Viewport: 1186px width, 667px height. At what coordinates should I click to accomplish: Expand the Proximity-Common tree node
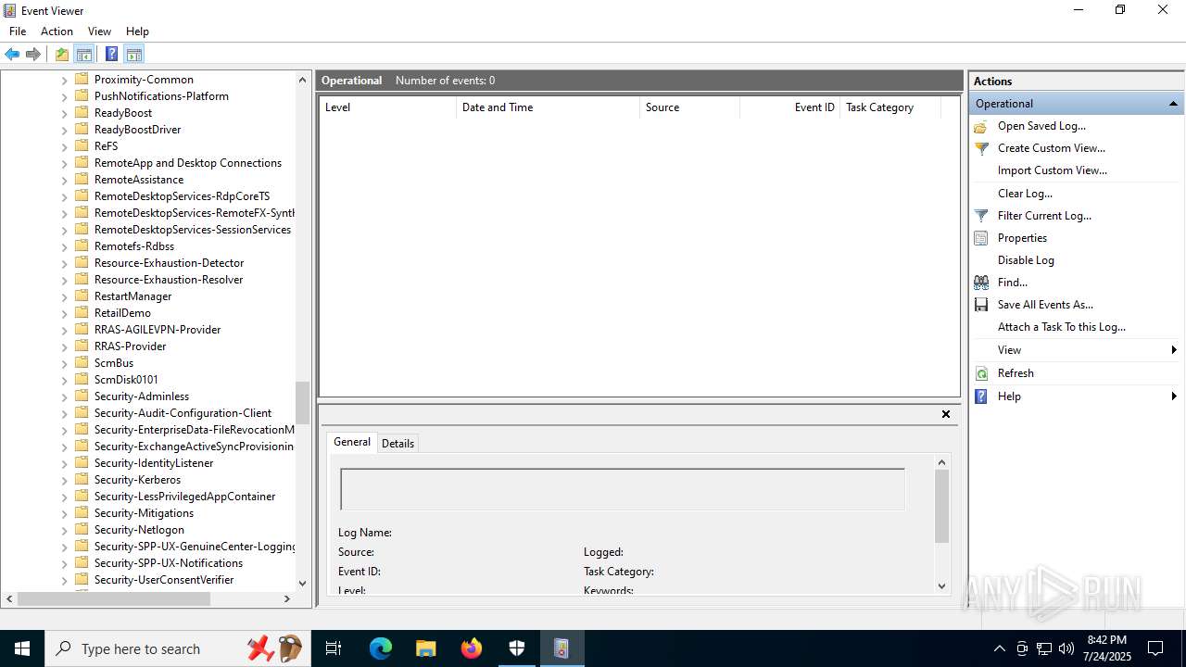point(65,80)
